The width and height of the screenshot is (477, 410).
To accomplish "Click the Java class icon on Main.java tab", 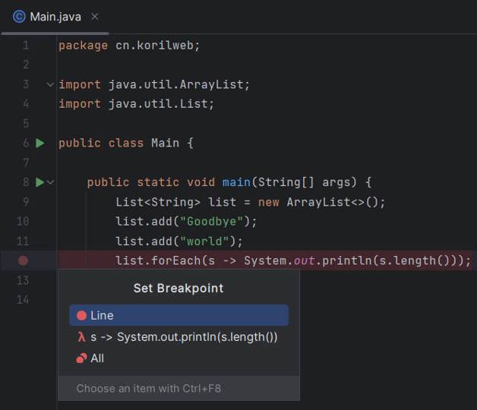I will click(19, 16).
